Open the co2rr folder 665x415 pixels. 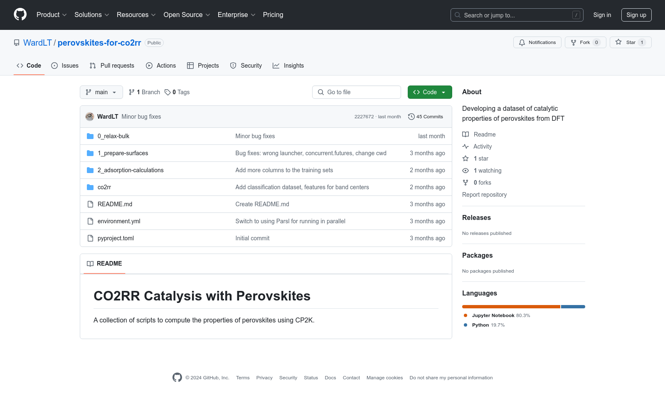click(104, 187)
